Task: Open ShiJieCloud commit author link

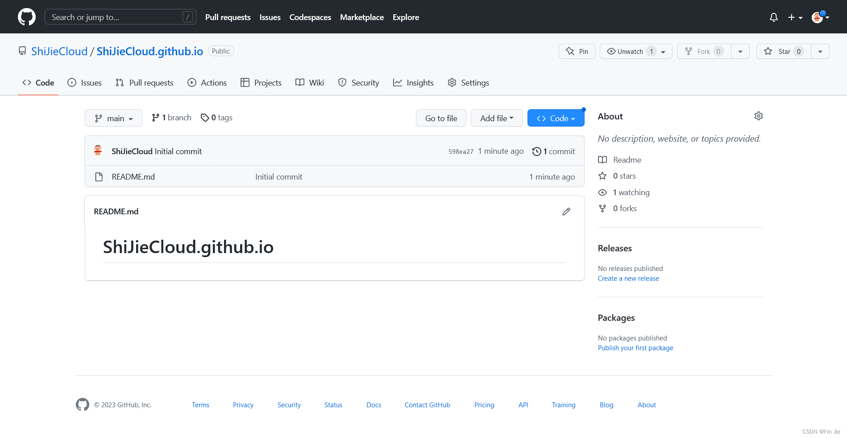Action: tap(132, 151)
